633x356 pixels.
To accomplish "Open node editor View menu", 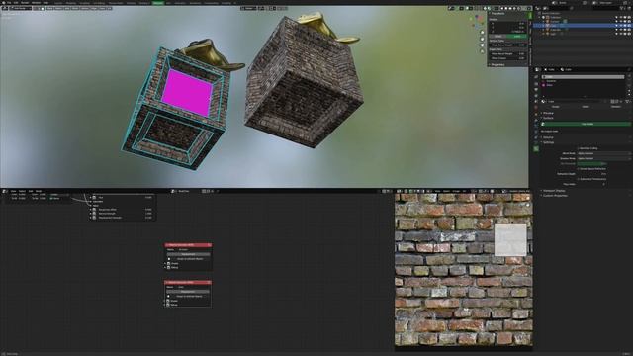I will pos(13,191).
